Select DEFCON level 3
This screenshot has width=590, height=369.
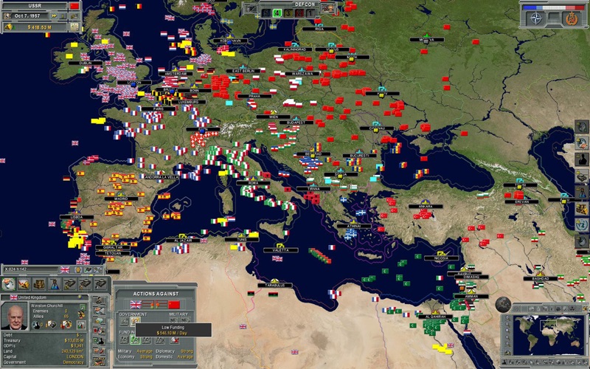click(288, 13)
